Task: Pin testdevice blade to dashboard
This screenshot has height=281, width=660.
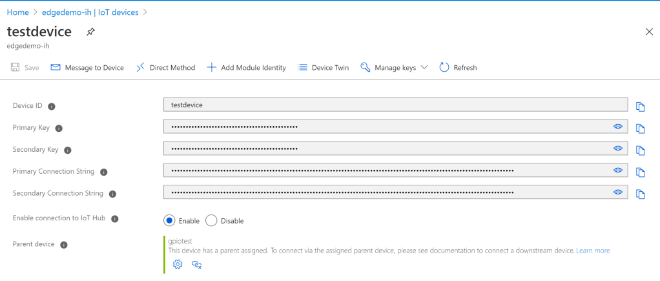Action: [90, 32]
